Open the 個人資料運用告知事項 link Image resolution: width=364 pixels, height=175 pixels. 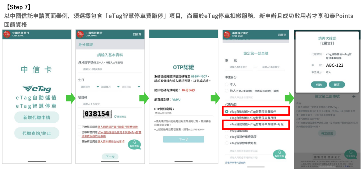pyautogui.click(x=111, y=142)
